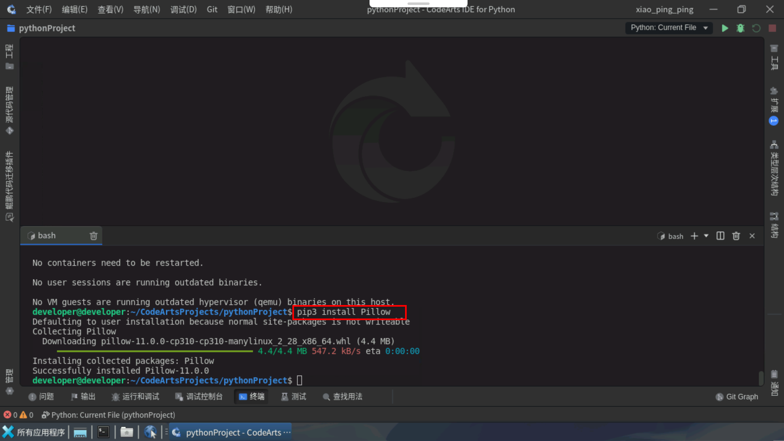Start debugging using the bug icon
This screenshot has height=441, width=784.
tap(741, 28)
